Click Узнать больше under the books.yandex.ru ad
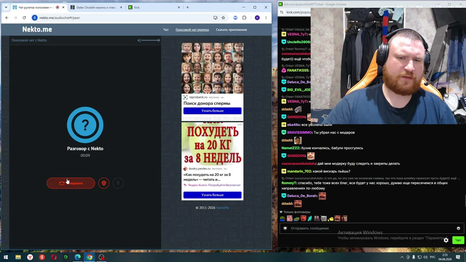The image size is (466, 262). (x=213, y=195)
